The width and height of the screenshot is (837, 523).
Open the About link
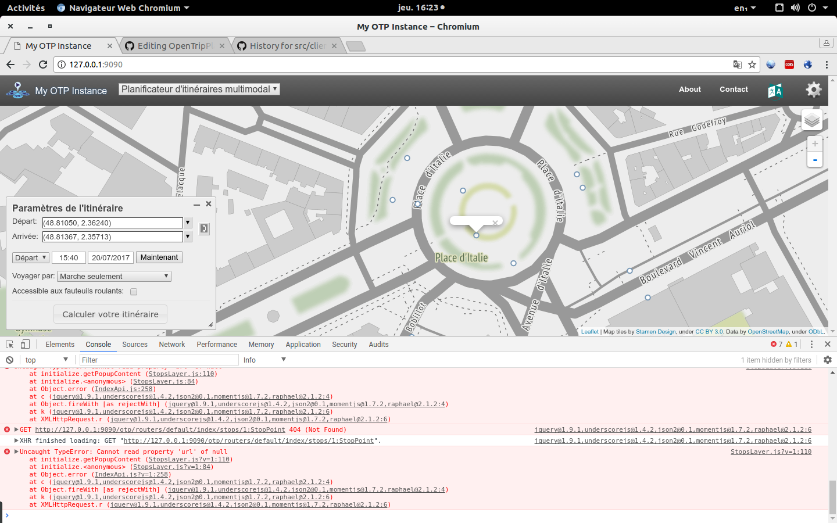pyautogui.click(x=690, y=89)
